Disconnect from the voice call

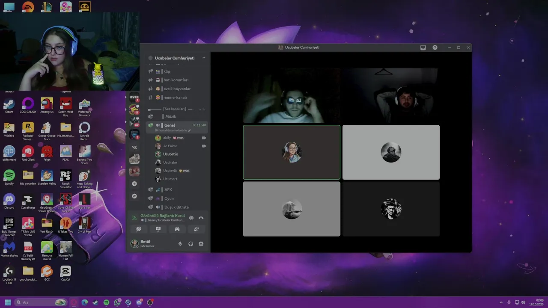[201, 218]
